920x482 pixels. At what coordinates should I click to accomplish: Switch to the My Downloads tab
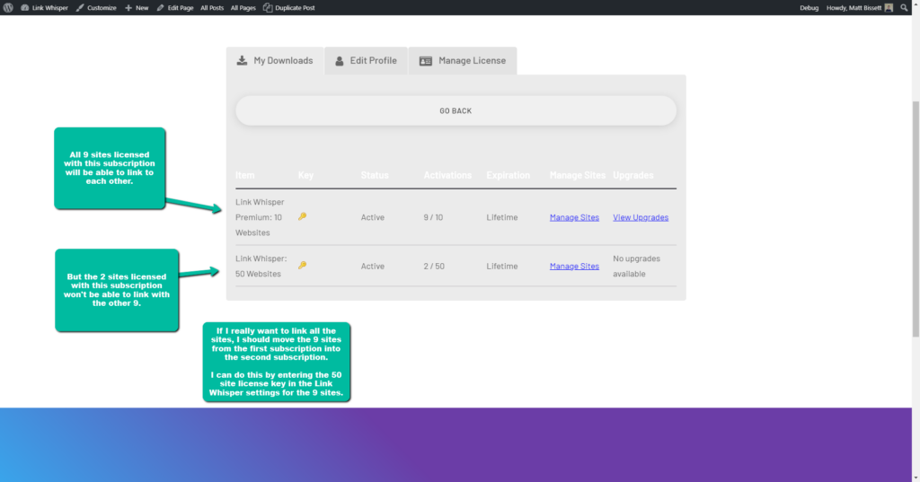(275, 60)
